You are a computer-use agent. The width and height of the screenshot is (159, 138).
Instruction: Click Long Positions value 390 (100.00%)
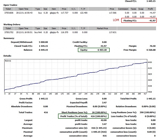pyautogui.click(x=148, y=113)
